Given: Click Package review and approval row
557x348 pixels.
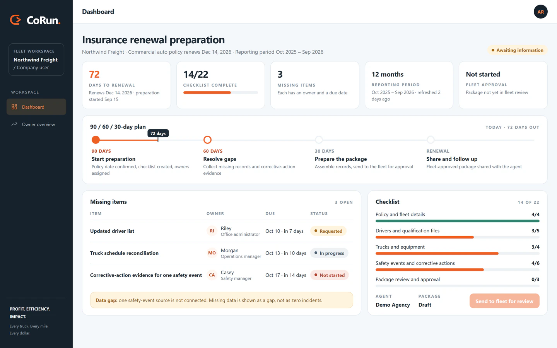Looking at the screenshot, I should (x=458, y=282).
